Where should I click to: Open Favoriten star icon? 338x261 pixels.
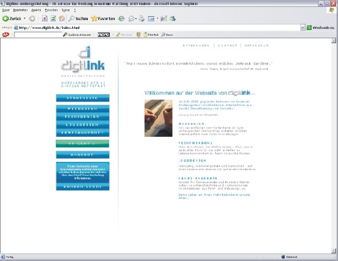point(94,19)
